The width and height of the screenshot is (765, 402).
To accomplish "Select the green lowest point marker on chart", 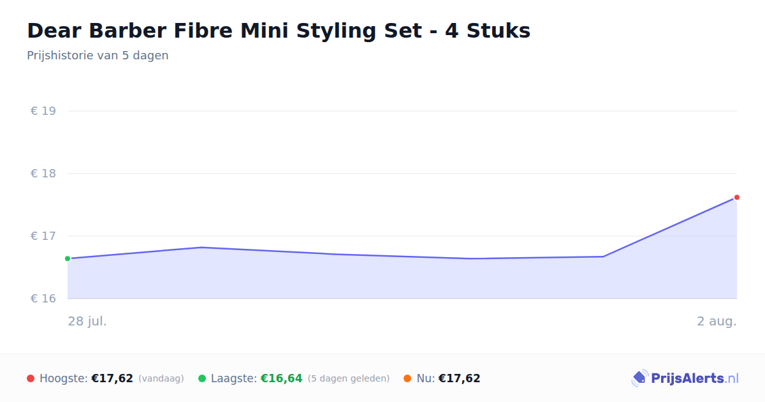I will point(68,258).
